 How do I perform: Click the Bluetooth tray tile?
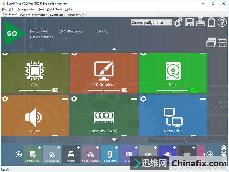click(x=110, y=155)
